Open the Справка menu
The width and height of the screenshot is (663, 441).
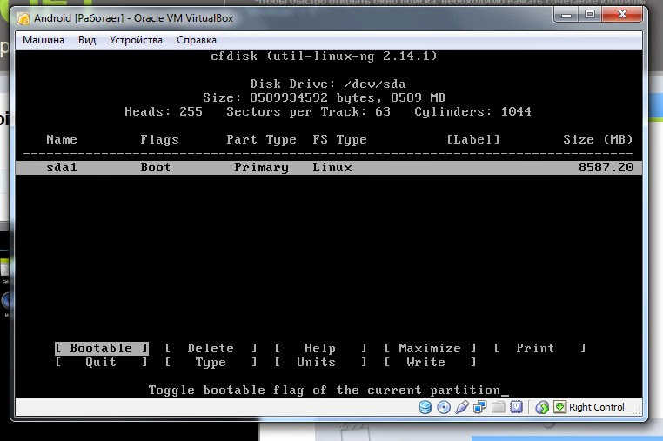point(197,40)
